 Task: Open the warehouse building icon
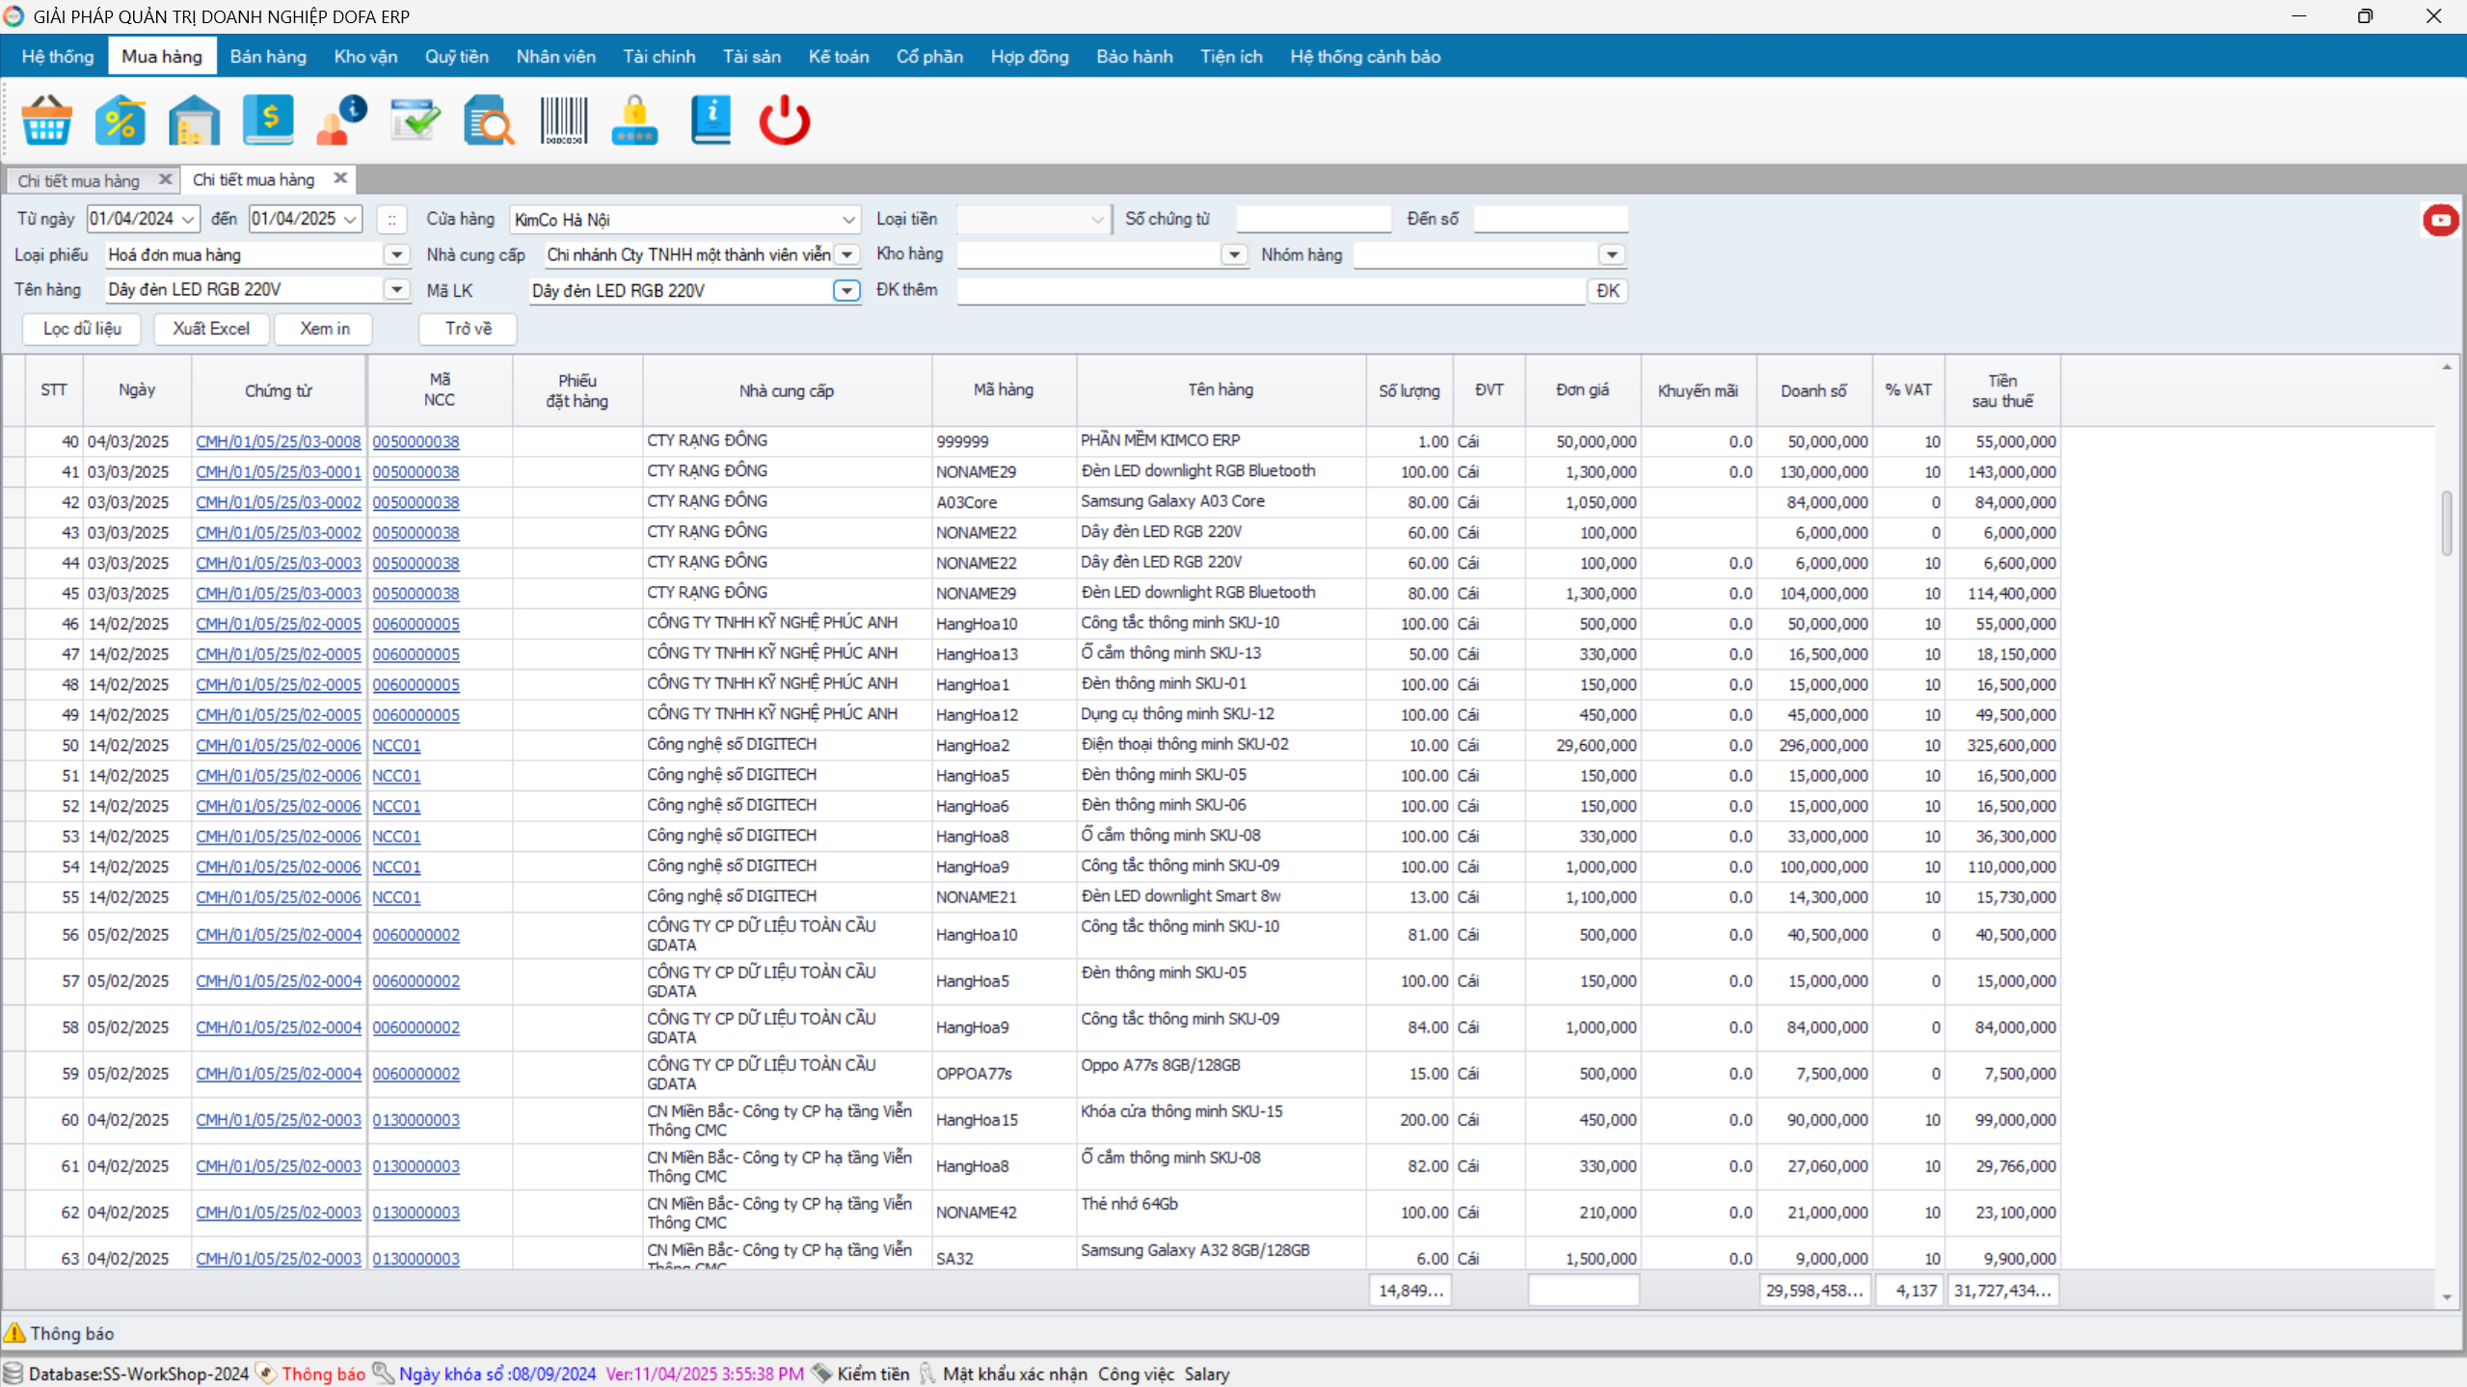pos(194,120)
